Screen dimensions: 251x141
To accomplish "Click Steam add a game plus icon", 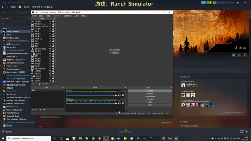I will [x=3, y=132].
